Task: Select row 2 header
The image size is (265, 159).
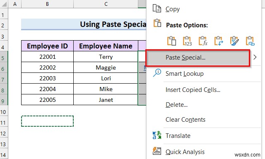Action: coord(4,24)
